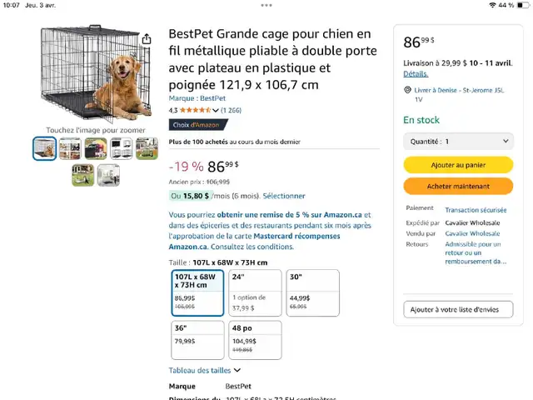
Task: Expand the Tableau des tailles section
Action: click(x=205, y=370)
